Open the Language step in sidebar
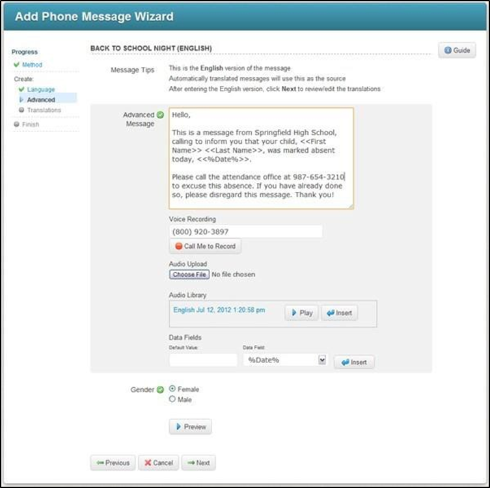490x488 pixels. pyautogui.click(x=40, y=89)
